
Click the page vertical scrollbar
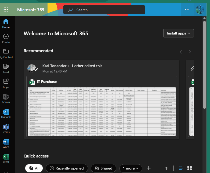tap(204, 65)
